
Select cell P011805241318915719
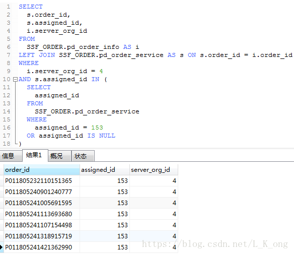pyautogui.click(x=42, y=236)
